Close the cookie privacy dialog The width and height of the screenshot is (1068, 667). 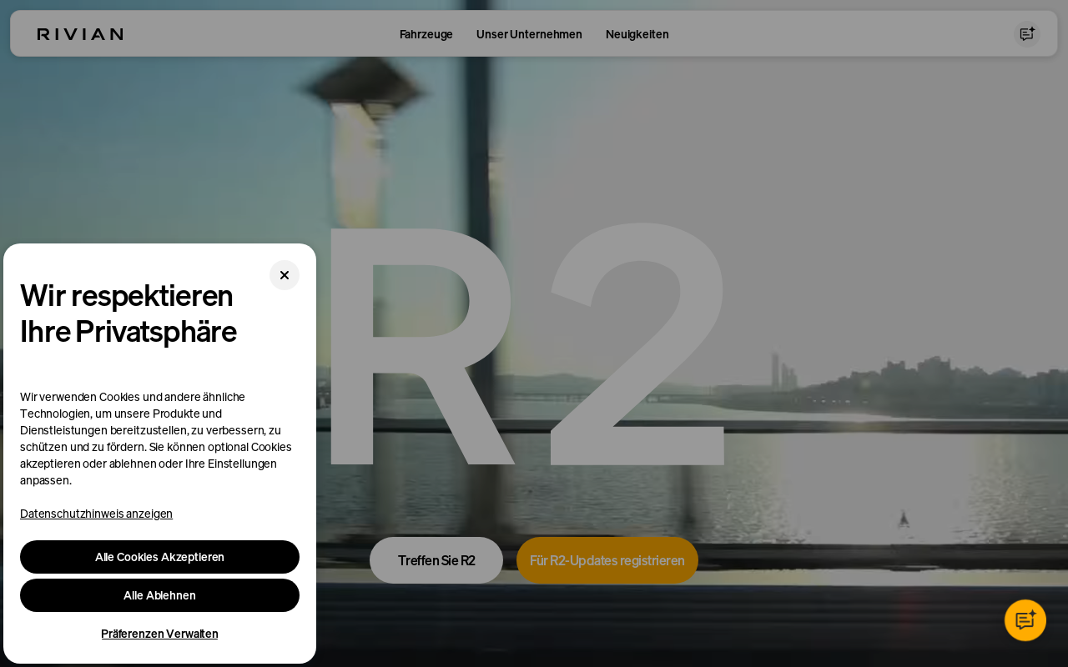(x=285, y=275)
